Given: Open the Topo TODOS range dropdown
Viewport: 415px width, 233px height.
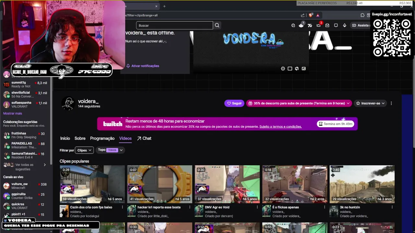Looking at the screenshot, I should tap(110, 150).
